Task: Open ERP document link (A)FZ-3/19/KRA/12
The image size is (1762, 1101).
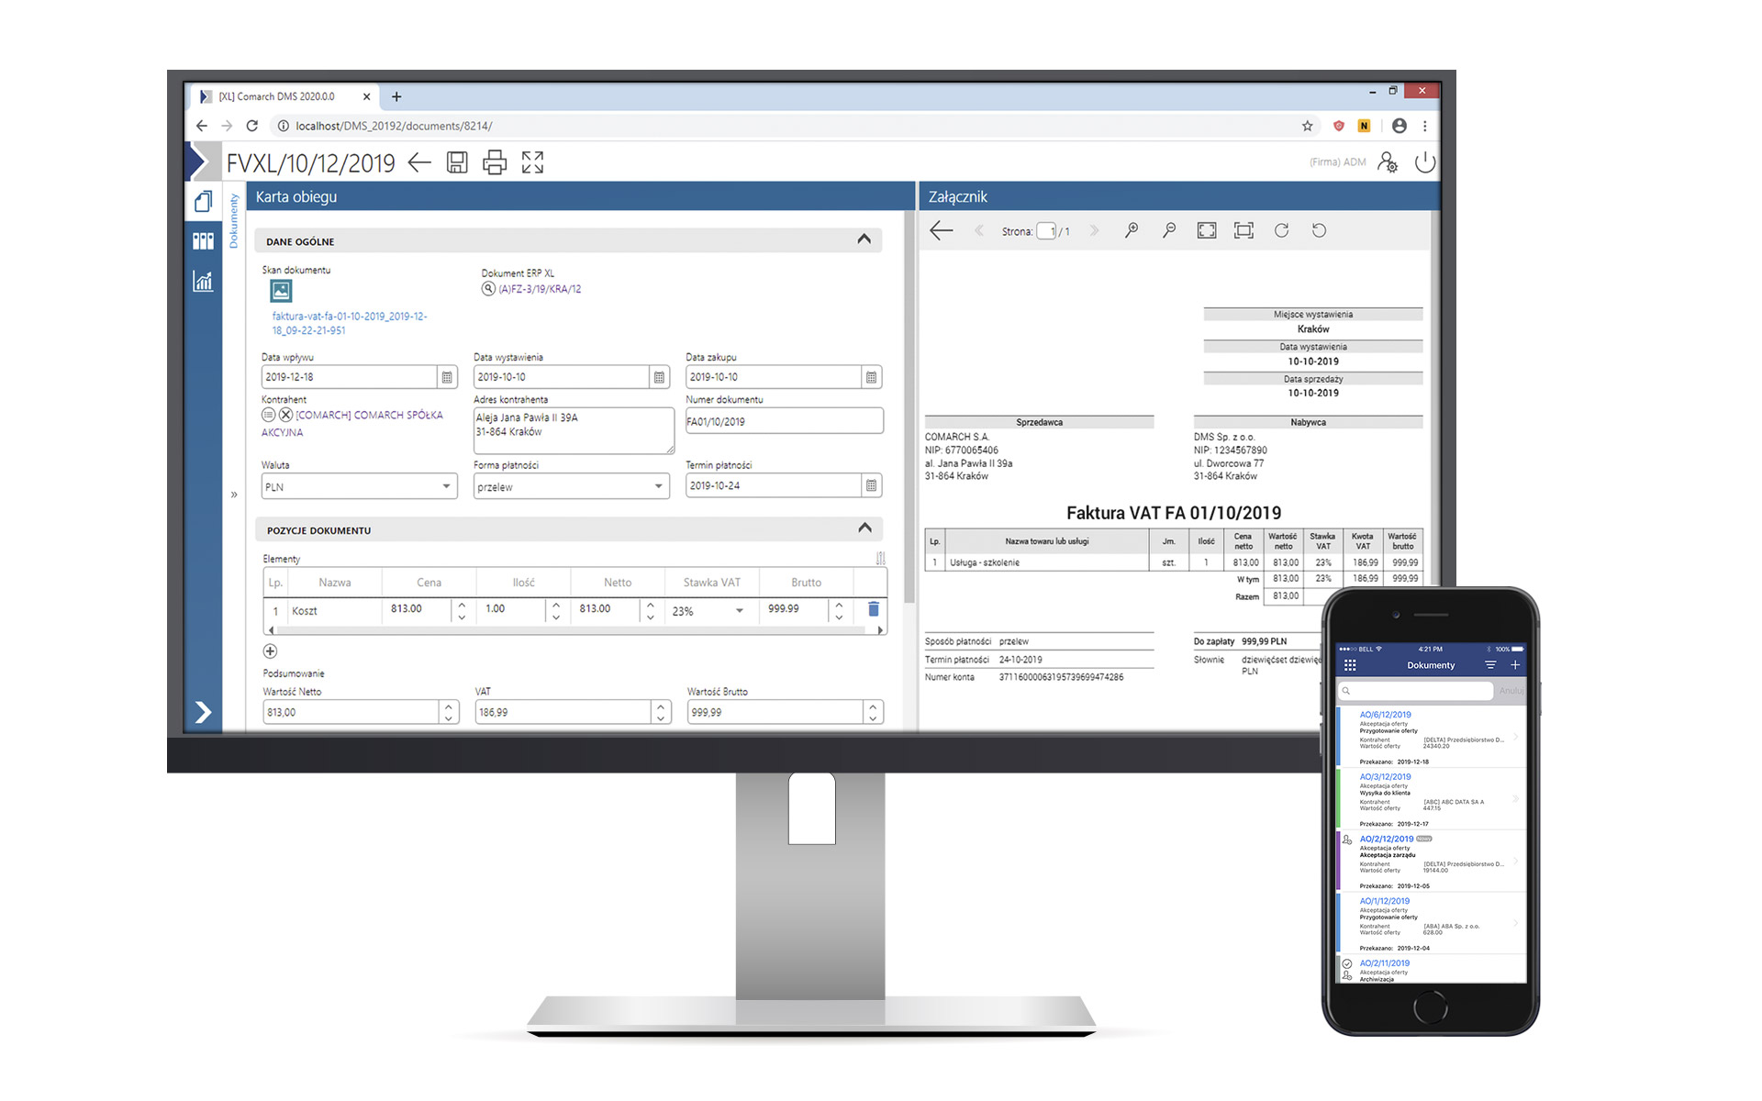Action: [540, 289]
